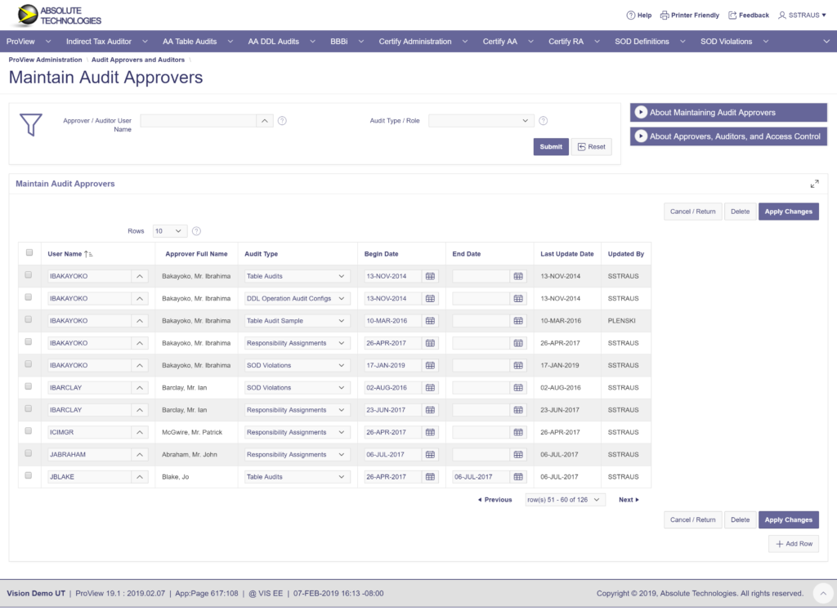Open the row(s) 51 - 60 of 126 pagination dropdown
This screenshot has width=837, height=615.
pos(565,500)
